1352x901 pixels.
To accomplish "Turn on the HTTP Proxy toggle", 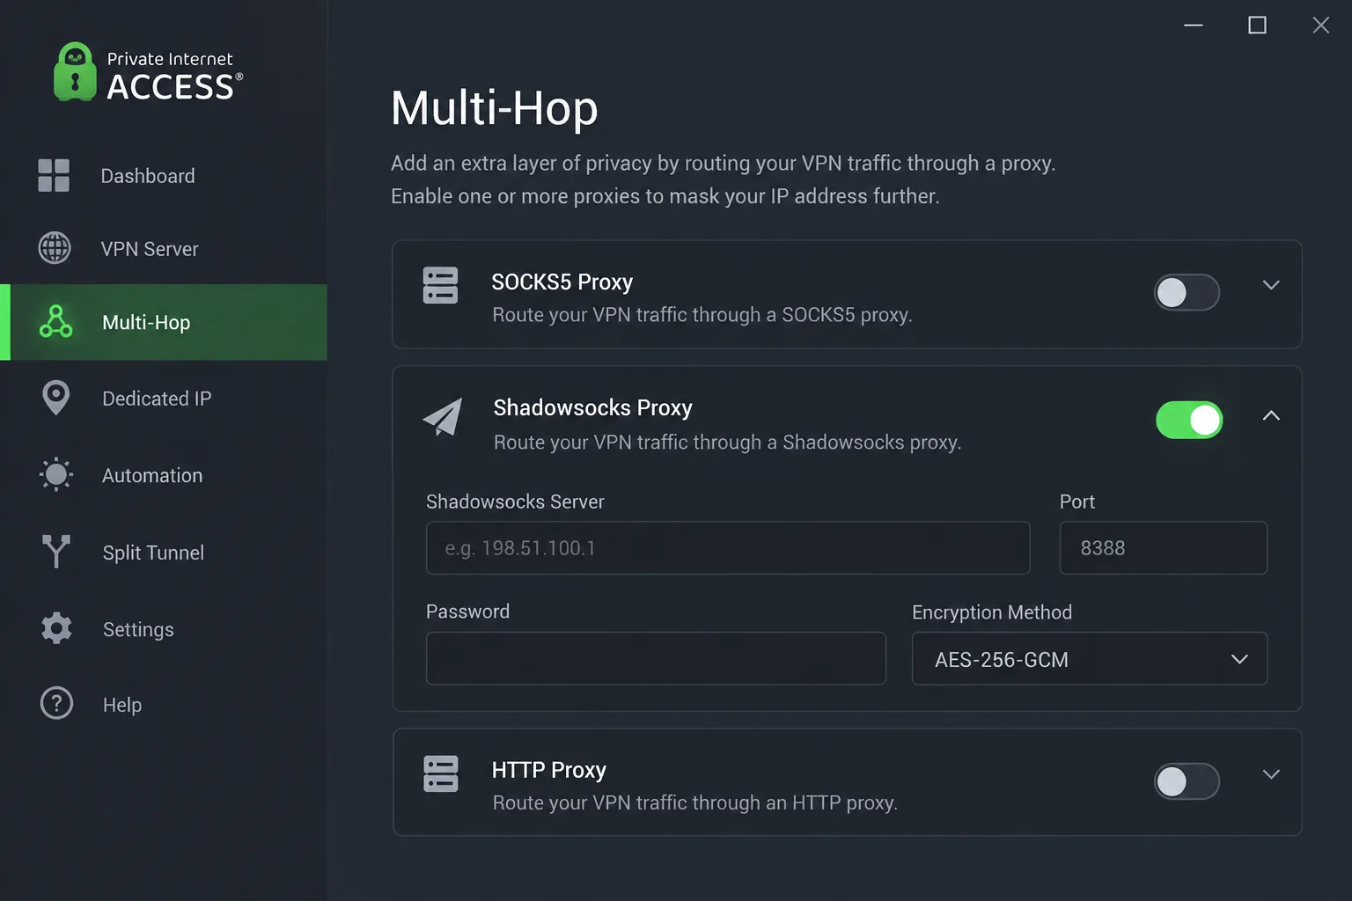I will click(x=1187, y=781).
